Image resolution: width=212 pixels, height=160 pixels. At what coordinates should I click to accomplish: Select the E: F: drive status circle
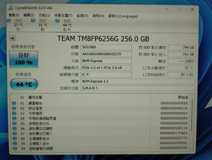coord(58,21)
